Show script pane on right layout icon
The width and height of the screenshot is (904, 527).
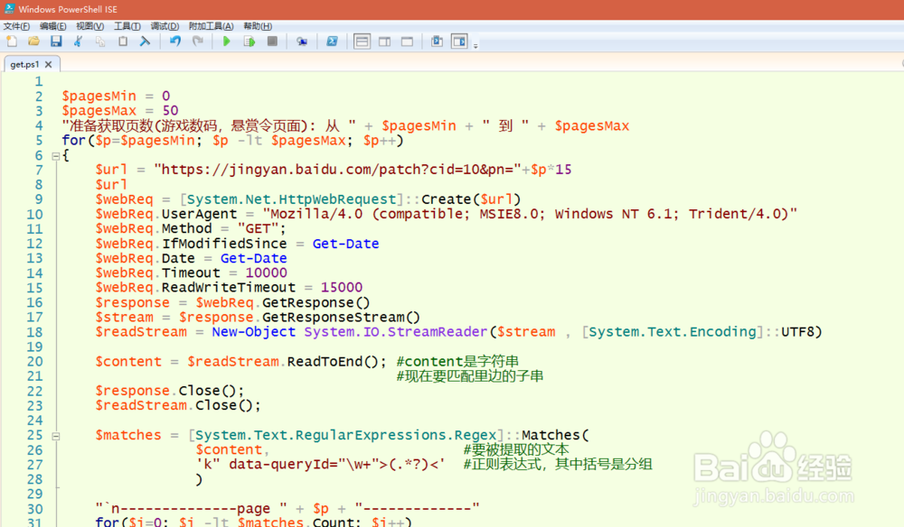click(x=384, y=42)
